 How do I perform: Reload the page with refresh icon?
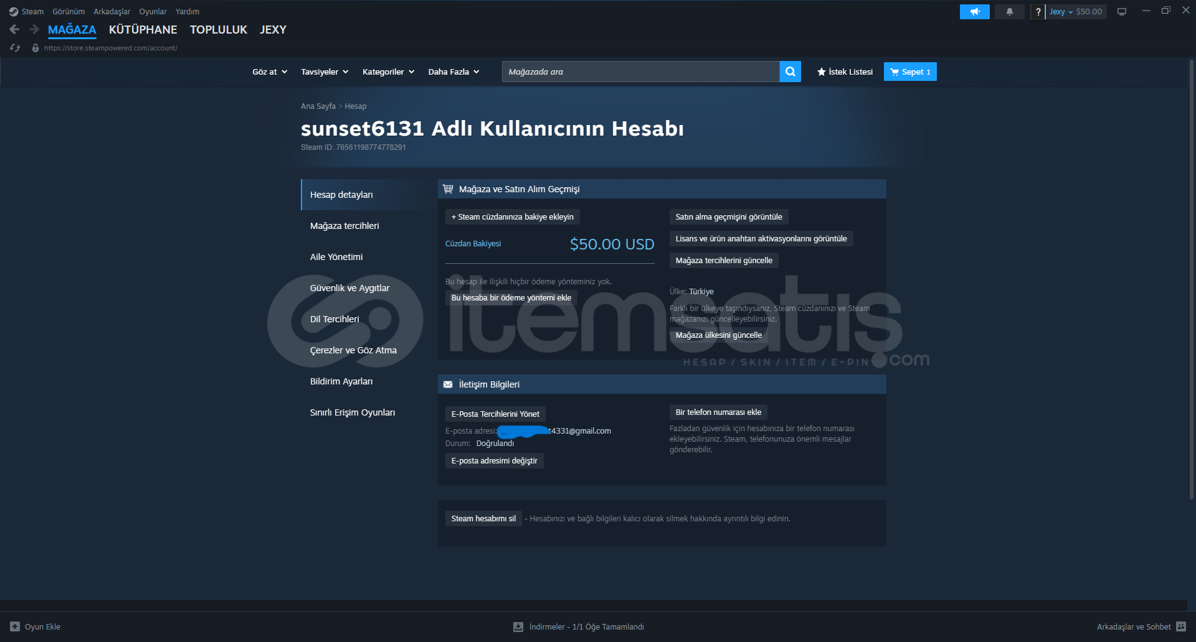(x=15, y=48)
